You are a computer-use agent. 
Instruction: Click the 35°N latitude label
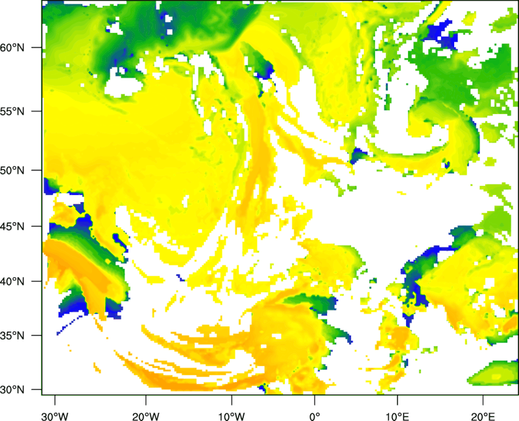coord(12,336)
